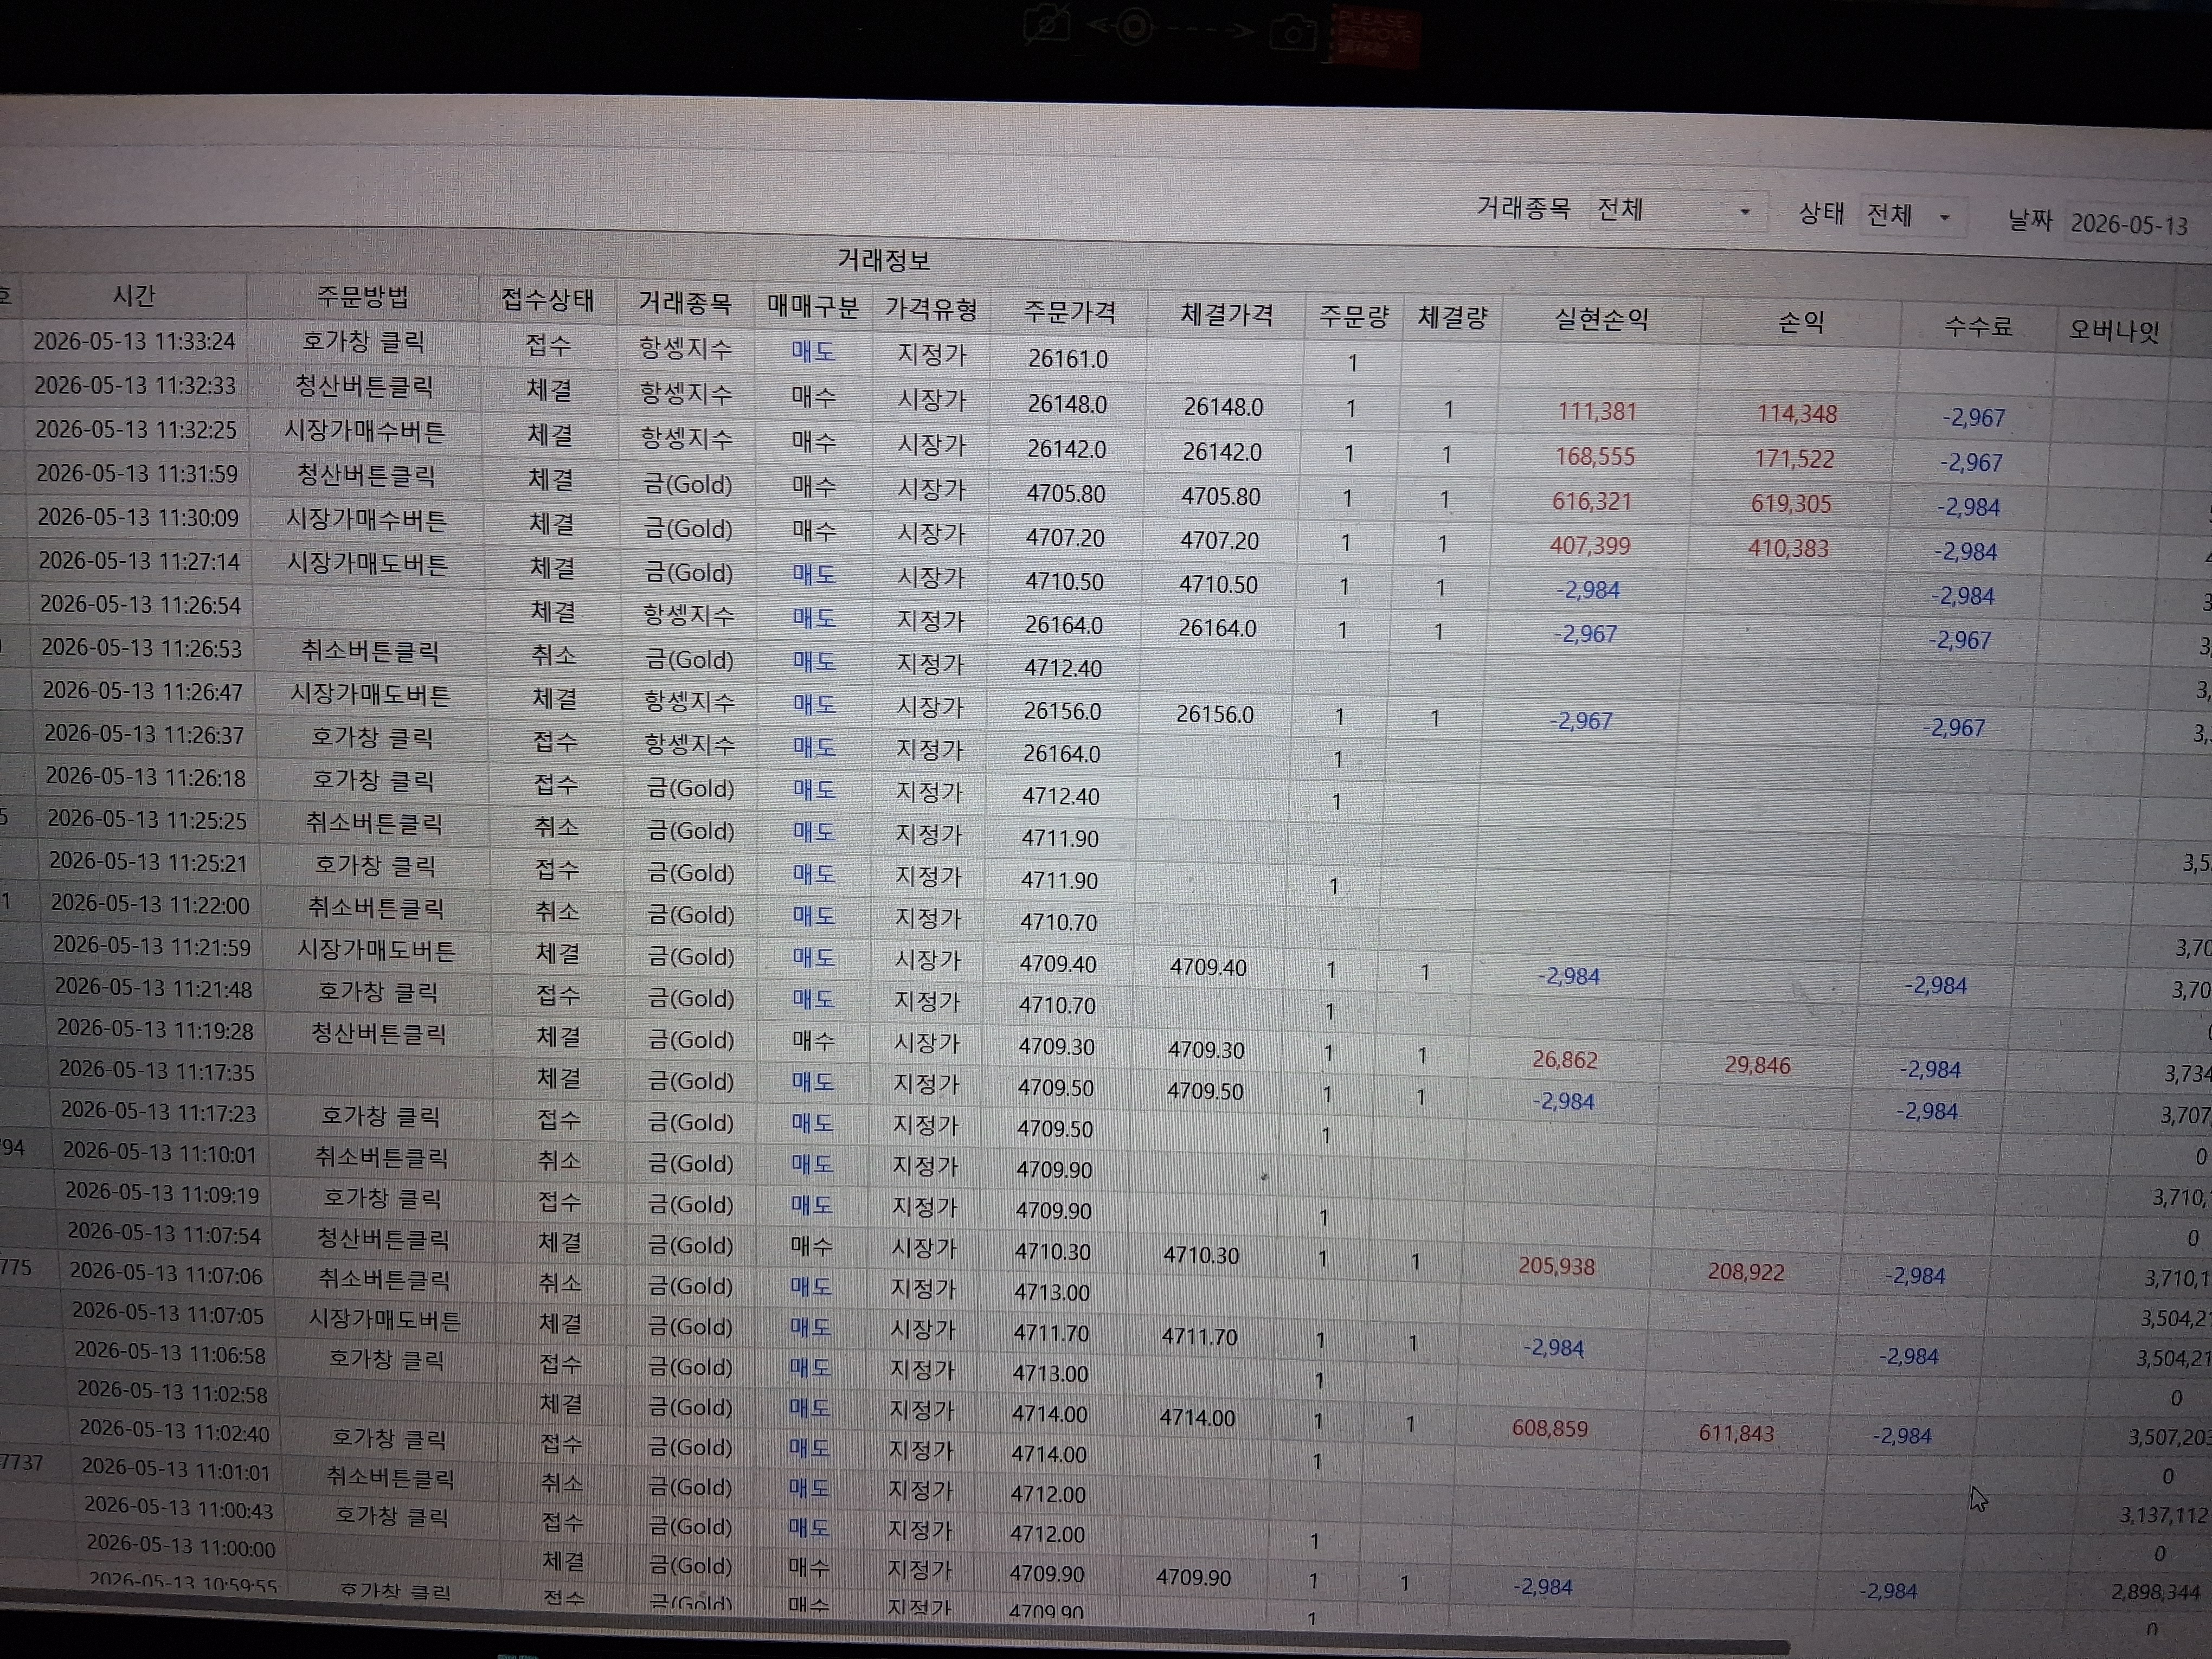Click the 체결량 column header
Screen dimensions: 2212x1659
[1452, 318]
